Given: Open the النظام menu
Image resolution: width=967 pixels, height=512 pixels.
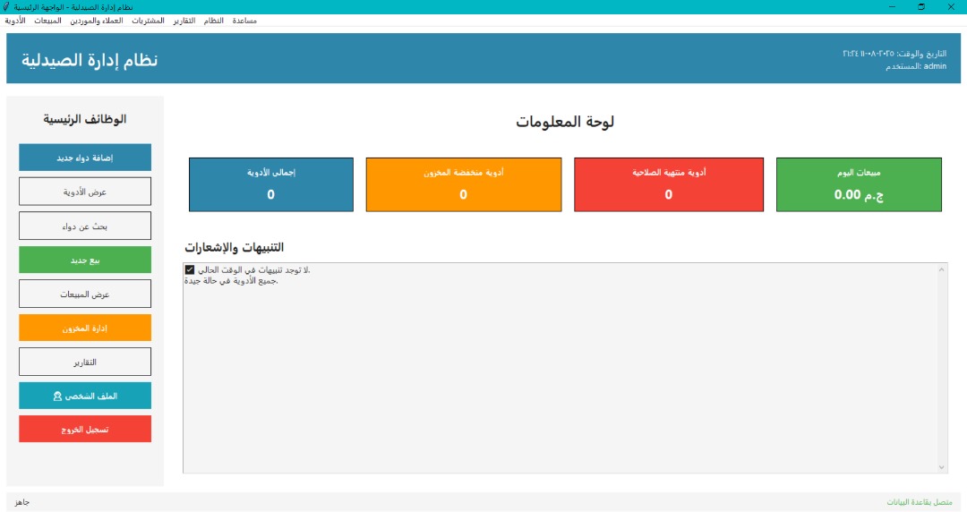Looking at the screenshot, I should coord(213,21).
